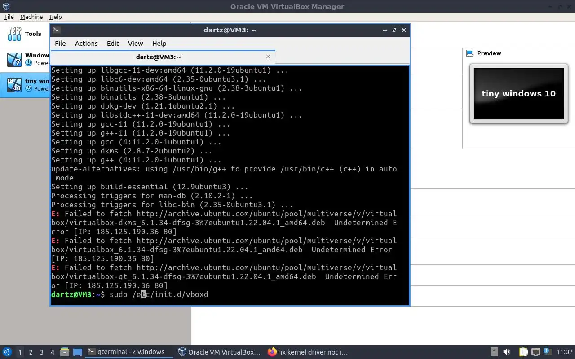Open the clipboard manager tray icon
Viewport: 575px width, 359px height.
click(x=524, y=352)
